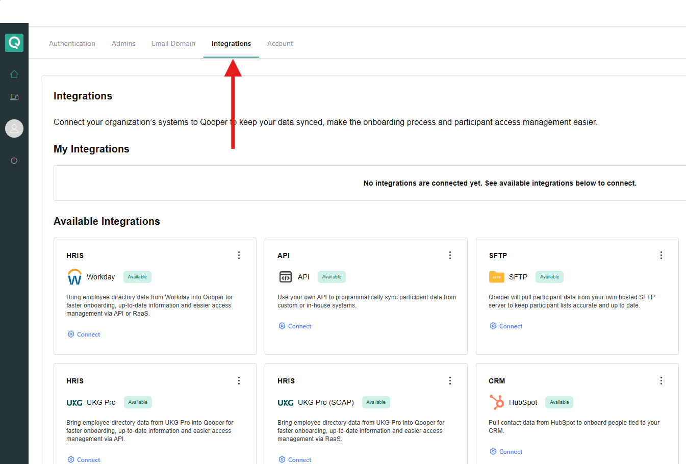Connect the HubSpot CRM integration

point(506,452)
